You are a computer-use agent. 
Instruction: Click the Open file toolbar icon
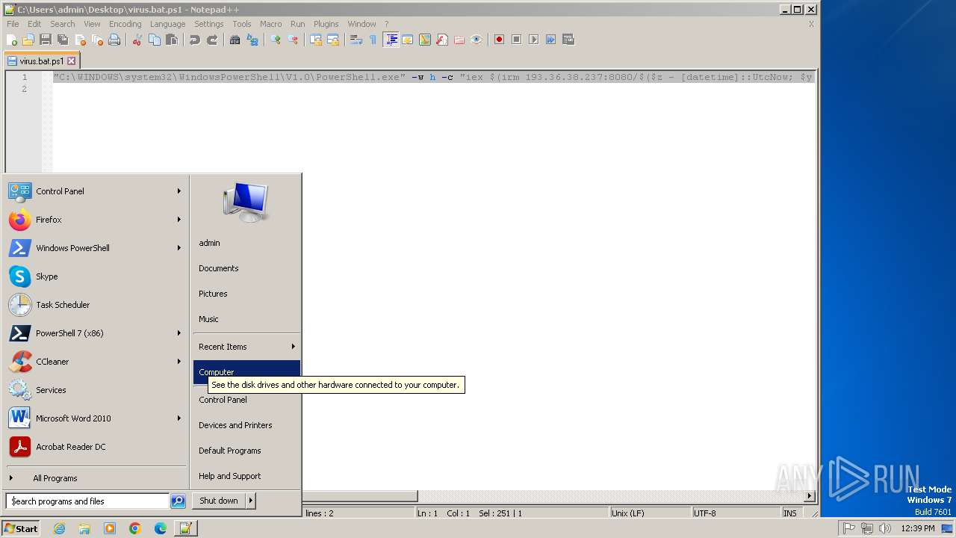28,40
